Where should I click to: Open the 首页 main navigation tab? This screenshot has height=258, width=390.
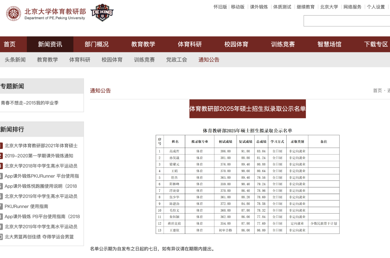click(x=9, y=44)
